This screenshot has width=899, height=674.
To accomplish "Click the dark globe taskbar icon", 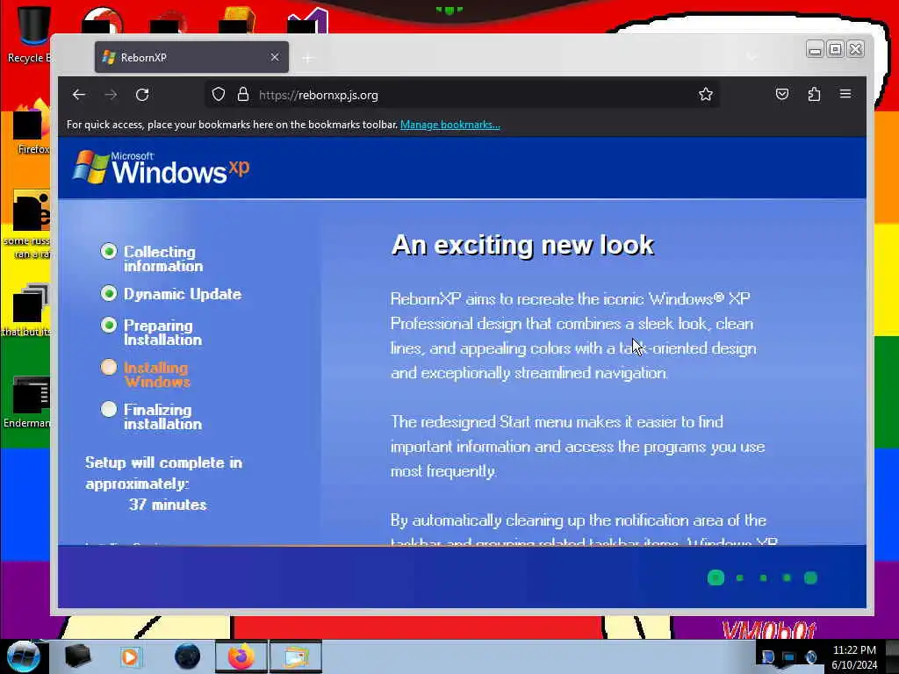I will [188, 656].
